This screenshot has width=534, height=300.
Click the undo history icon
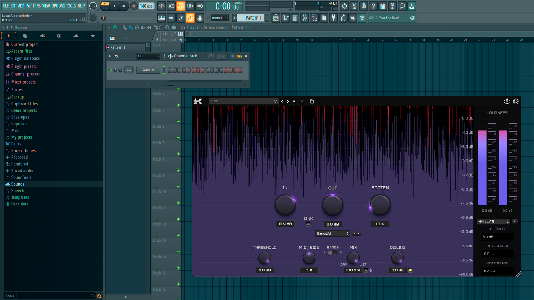pyautogui.click(x=344, y=6)
